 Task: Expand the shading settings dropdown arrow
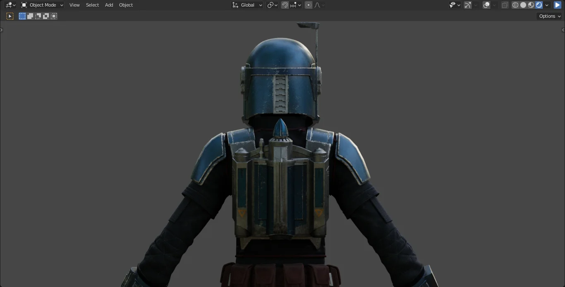pyautogui.click(x=547, y=5)
